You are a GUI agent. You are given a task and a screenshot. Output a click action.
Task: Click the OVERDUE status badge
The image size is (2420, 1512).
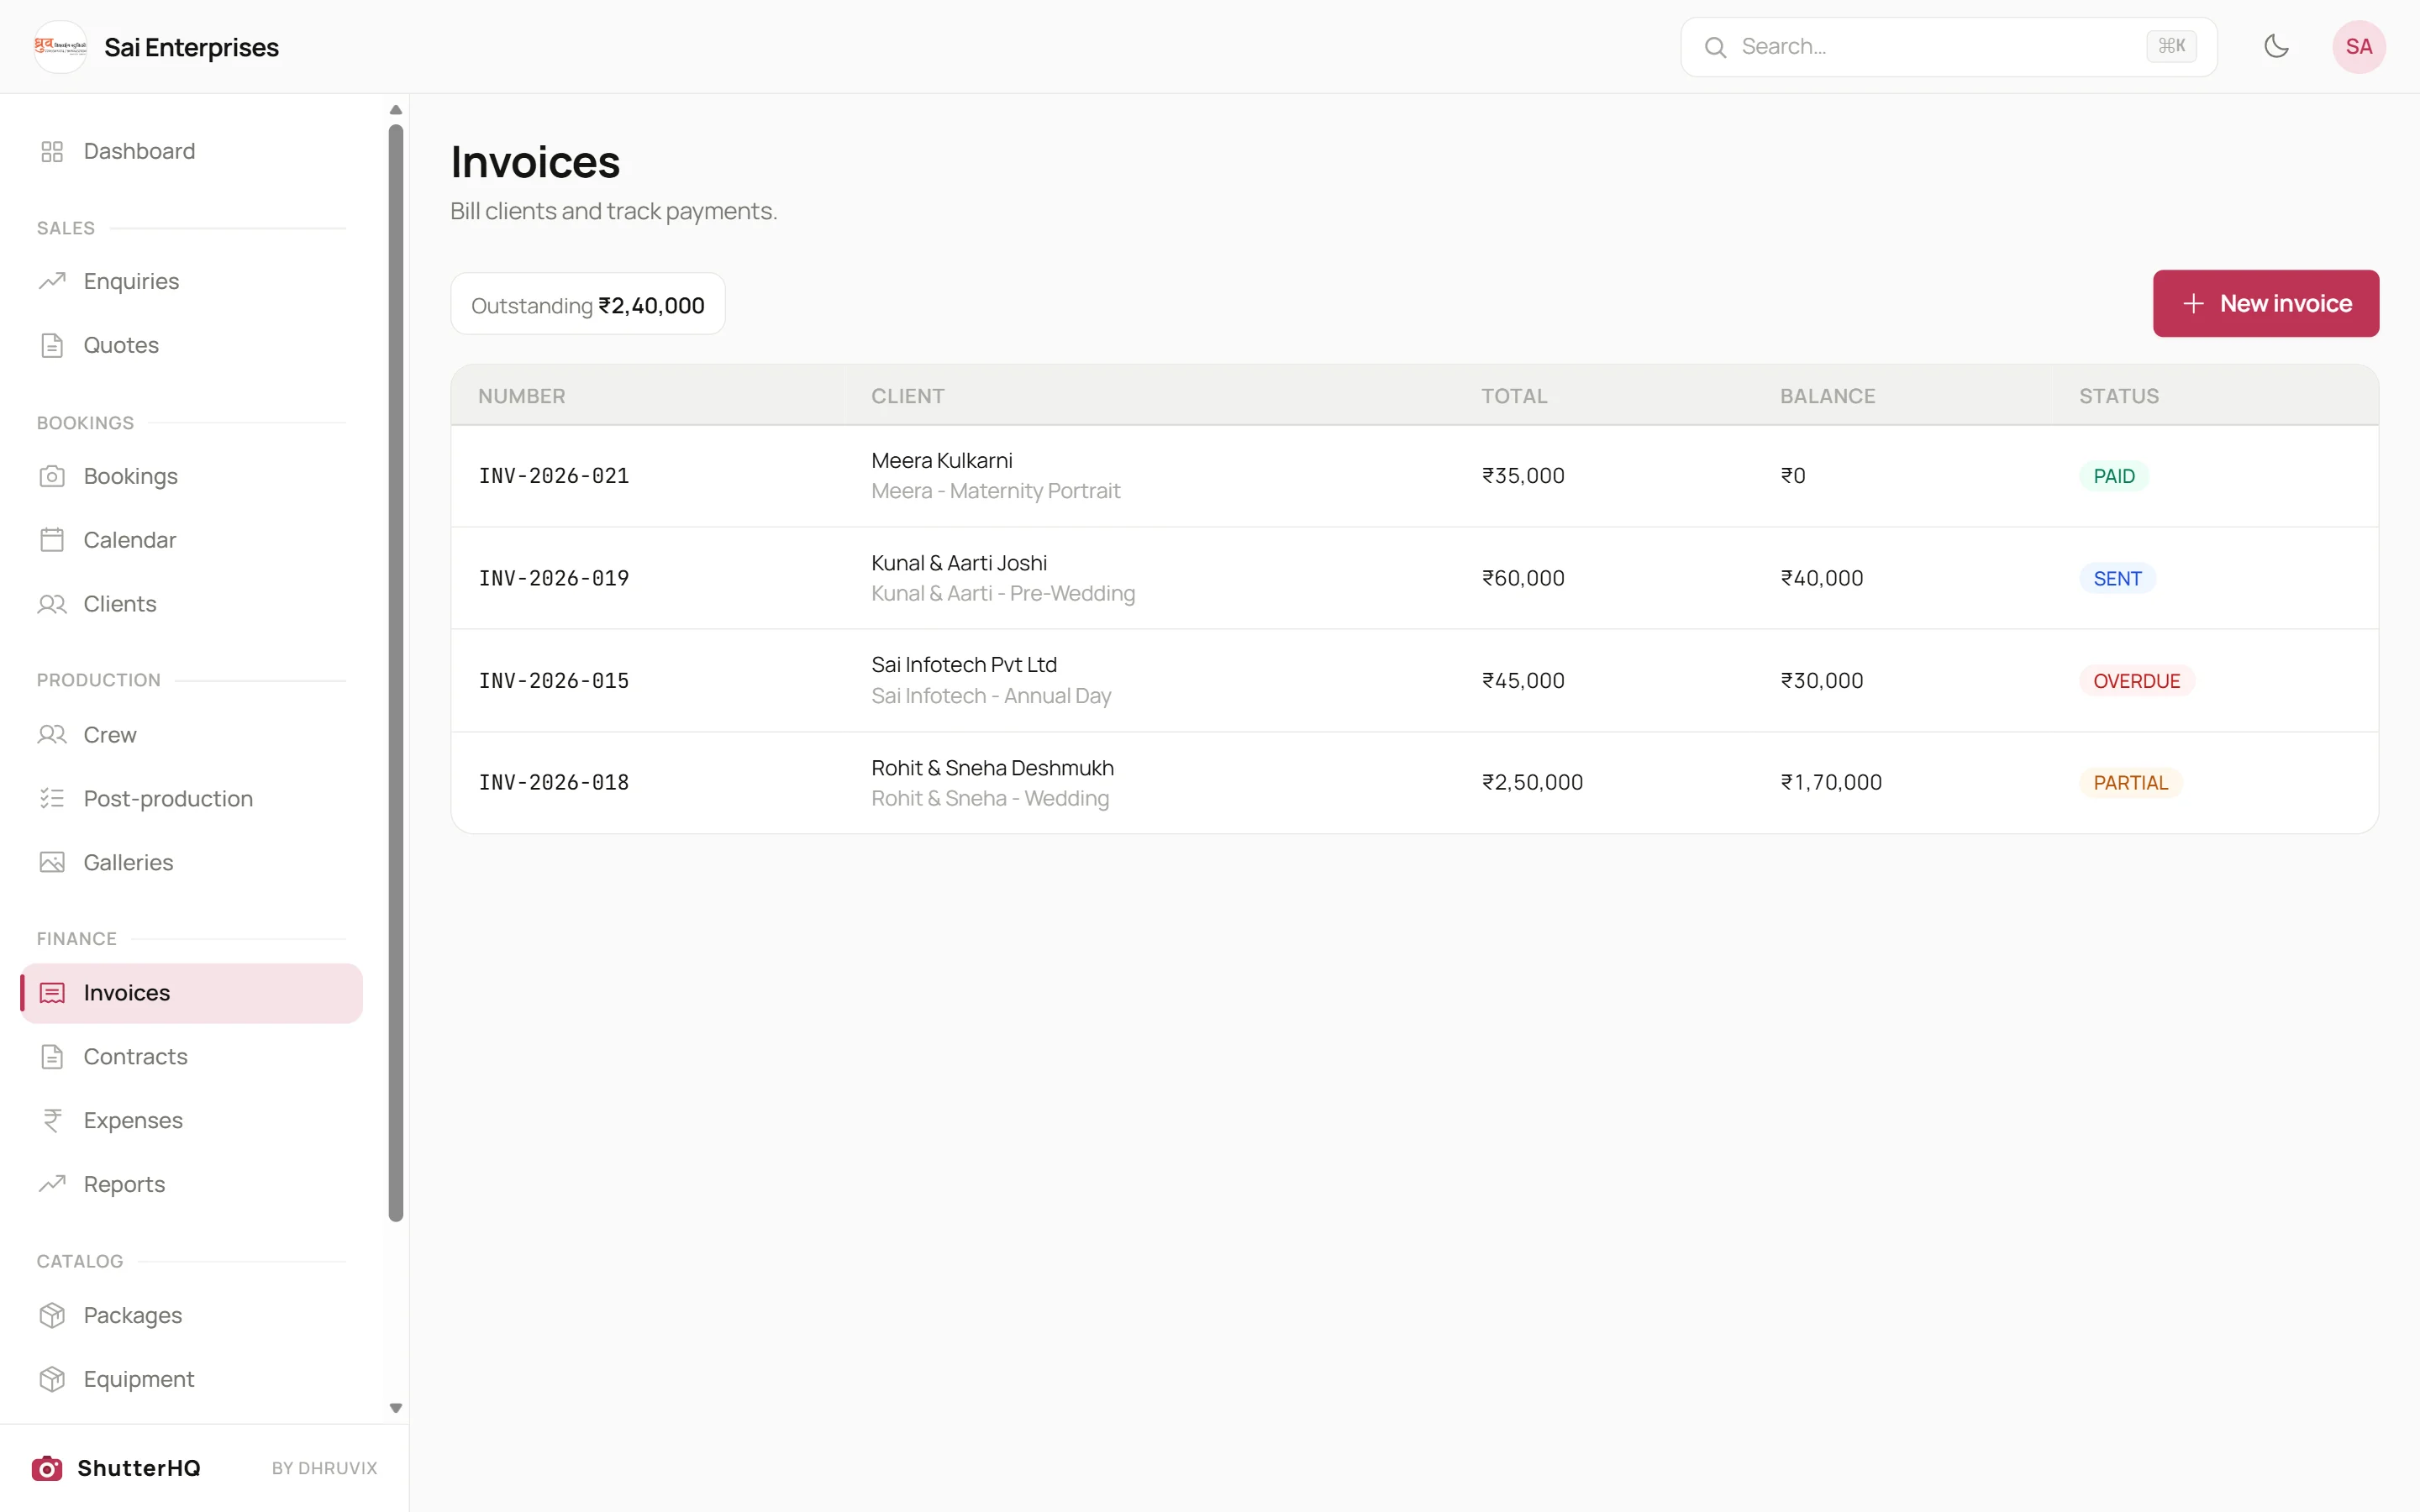pyautogui.click(x=2136, y=680)
